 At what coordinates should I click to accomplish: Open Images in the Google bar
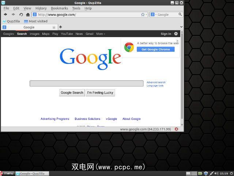coord(34,34)
